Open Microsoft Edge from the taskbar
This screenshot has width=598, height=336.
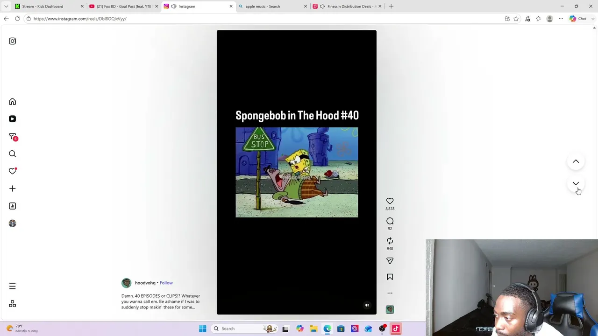tap(327, 329)
